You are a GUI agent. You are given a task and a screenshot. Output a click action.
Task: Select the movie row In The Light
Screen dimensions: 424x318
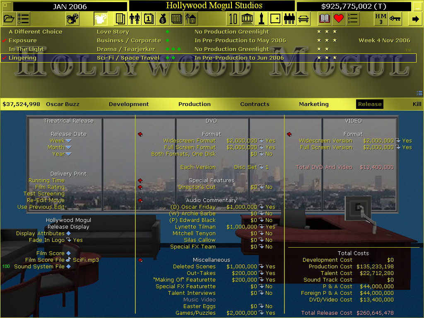pos(208,49)
